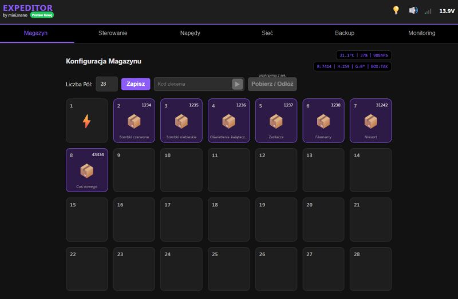Open box icon for Bombki niebieskie
This screenshot has height=299, width=458.
click(x=181, y=121)
